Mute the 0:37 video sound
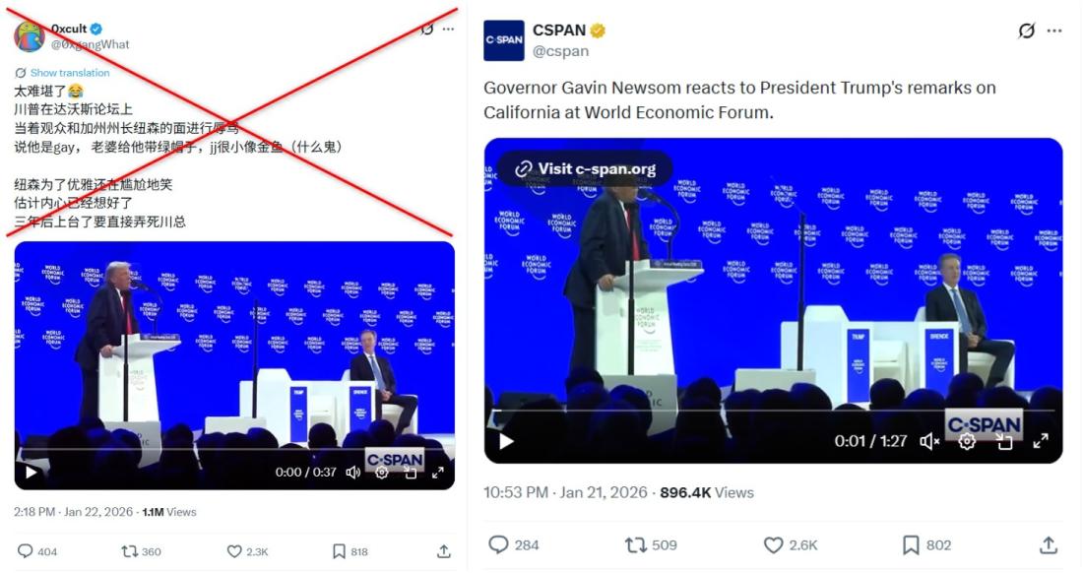1083x573 pixels. pos(353,473)
